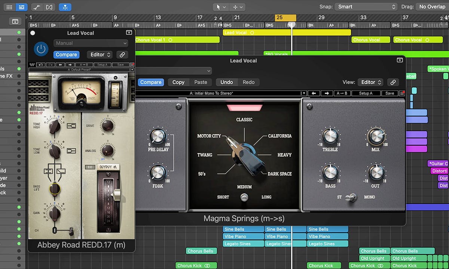Open A: Initial Mono To Stereo preset dropdown

221,93
